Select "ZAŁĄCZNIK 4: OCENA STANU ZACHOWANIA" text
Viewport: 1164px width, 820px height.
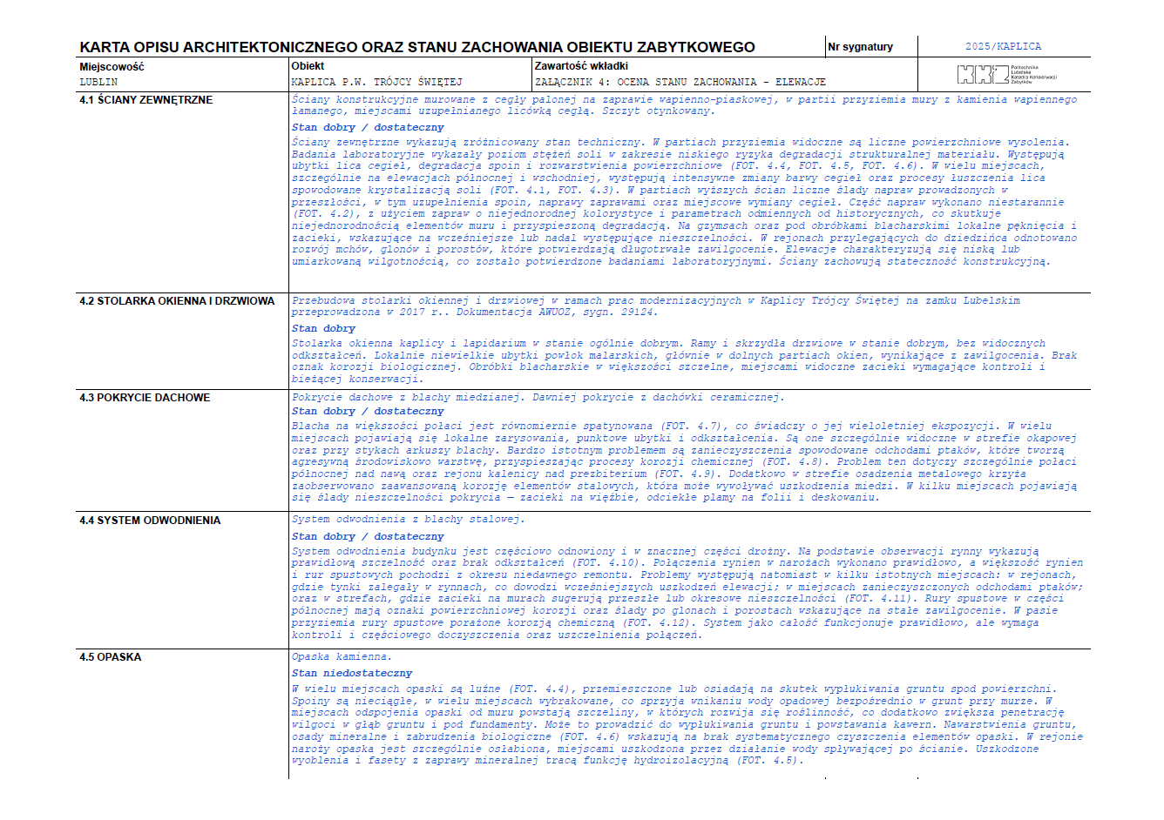click(646, 82)
